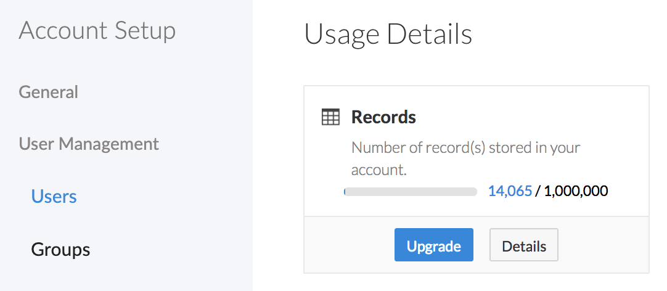Click the Account Setup sidebar heading

pyautogui.click(x=97, y=31)
